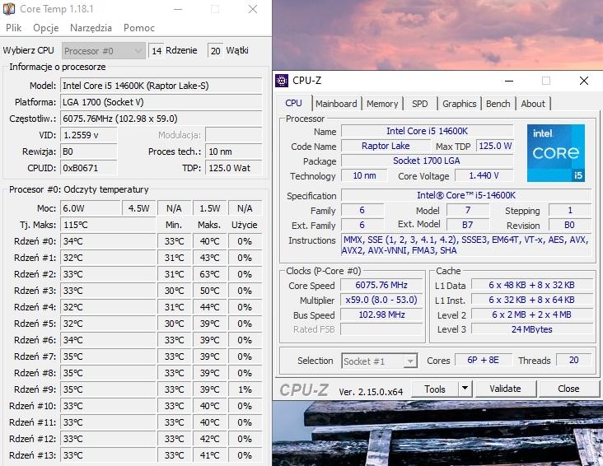603x466 pixels.
Task: Click the Tools button in CPU-Z
Action: tap(435, 389)
